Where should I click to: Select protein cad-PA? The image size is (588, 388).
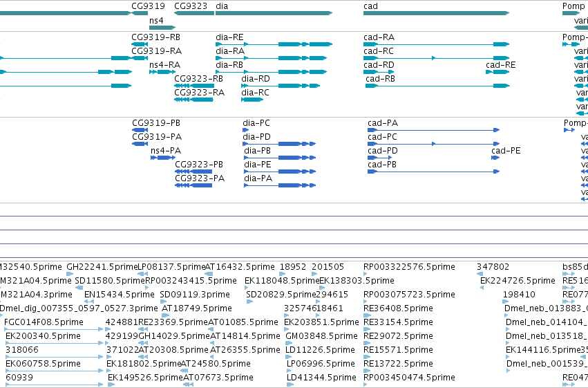pos(383,123)
